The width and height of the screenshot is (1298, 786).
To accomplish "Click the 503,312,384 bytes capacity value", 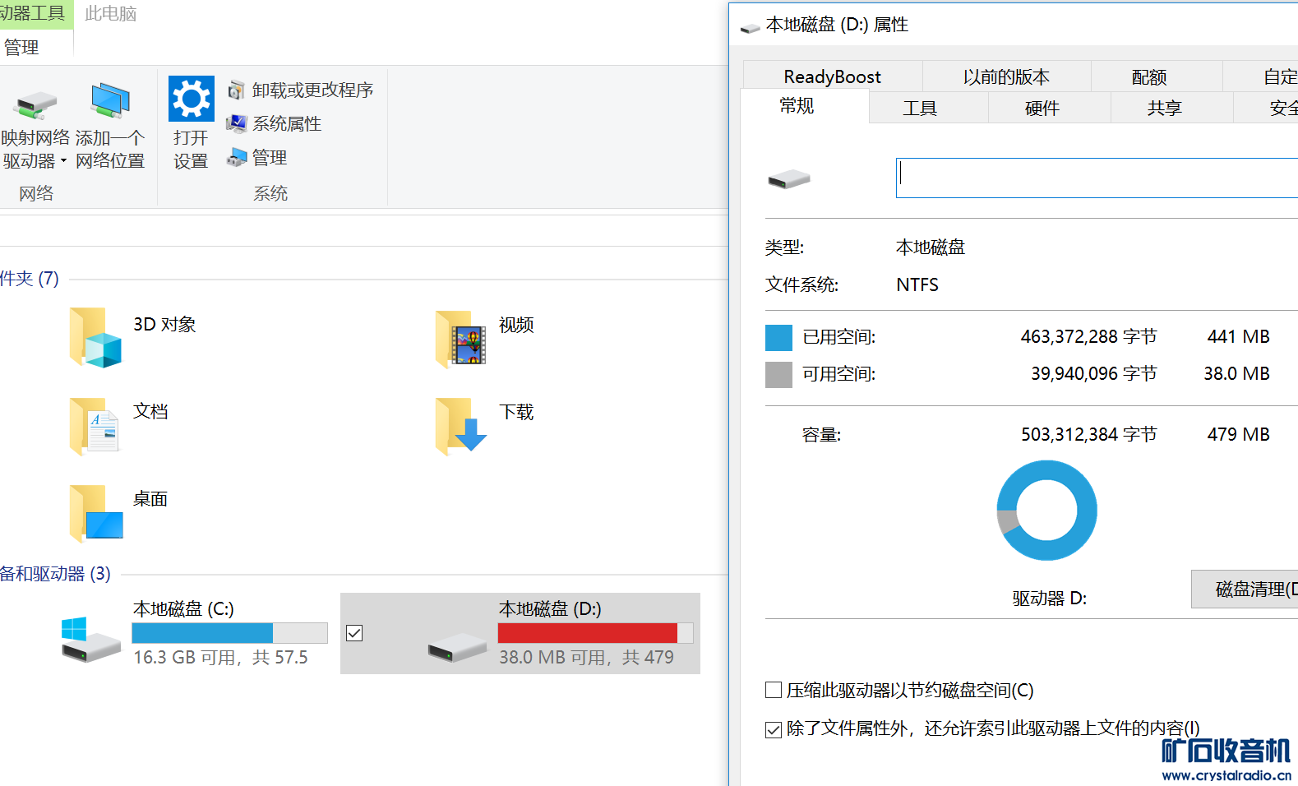I will coord(1088,434).
